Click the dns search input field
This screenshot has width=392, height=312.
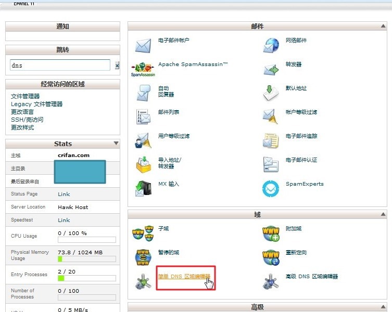point(60,65)
